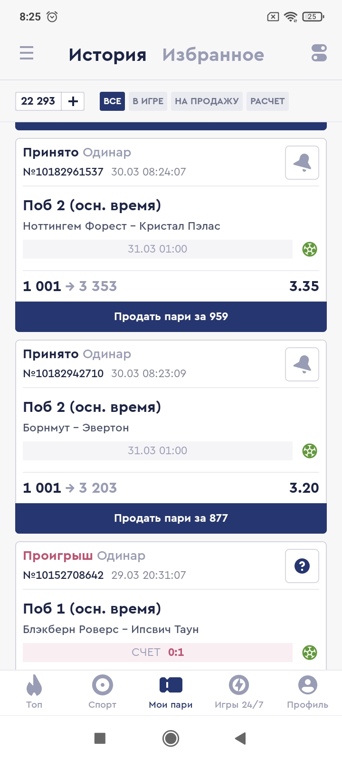Tap the balance 22 293 field

coord(38,101)
